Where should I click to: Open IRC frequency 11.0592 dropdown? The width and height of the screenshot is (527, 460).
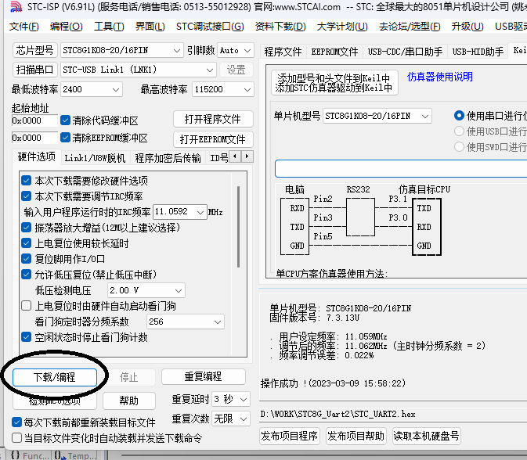click(180, 212)
